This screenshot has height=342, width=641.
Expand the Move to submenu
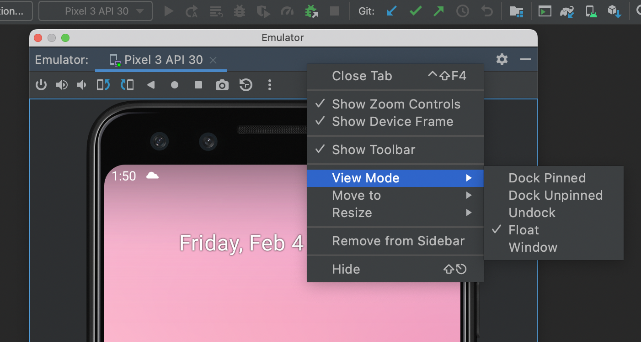coord(395,195)
